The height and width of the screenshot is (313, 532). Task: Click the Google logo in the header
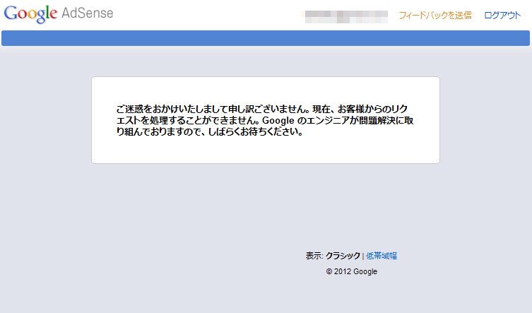[30, 14]
